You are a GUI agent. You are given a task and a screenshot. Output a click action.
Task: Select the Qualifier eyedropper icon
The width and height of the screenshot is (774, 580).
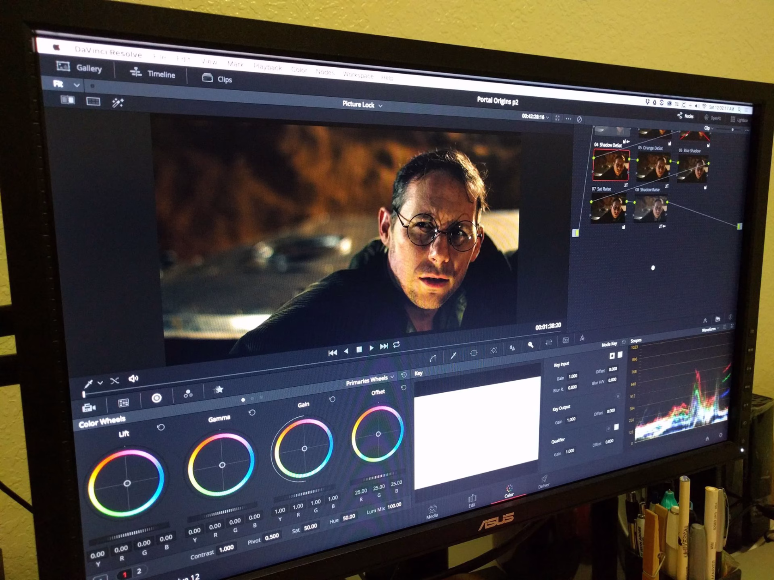coord(453,355)
